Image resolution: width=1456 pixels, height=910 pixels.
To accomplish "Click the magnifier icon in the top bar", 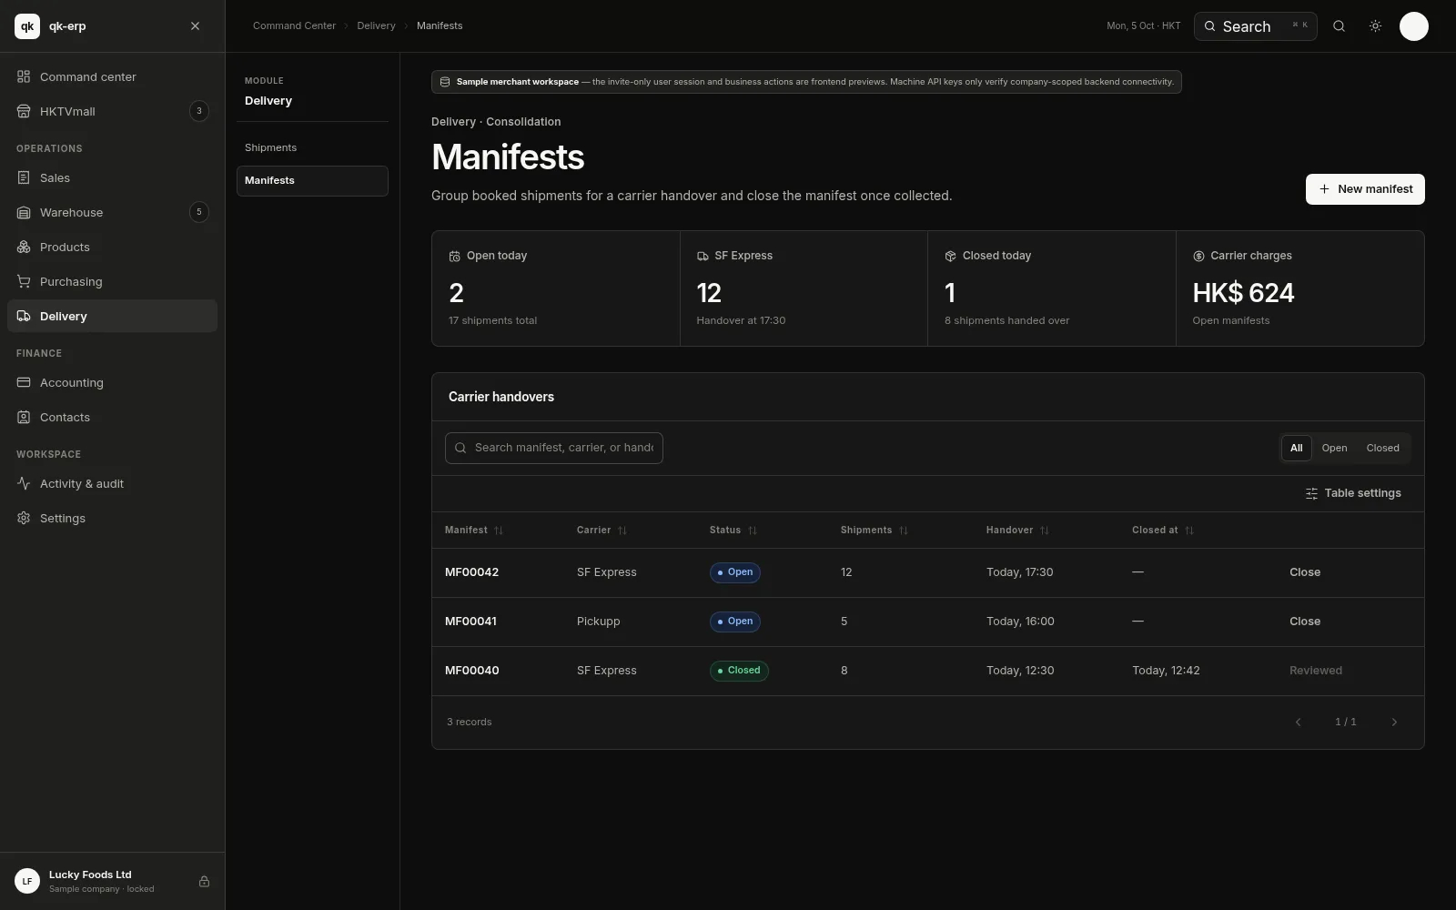I will (1339, 26).
